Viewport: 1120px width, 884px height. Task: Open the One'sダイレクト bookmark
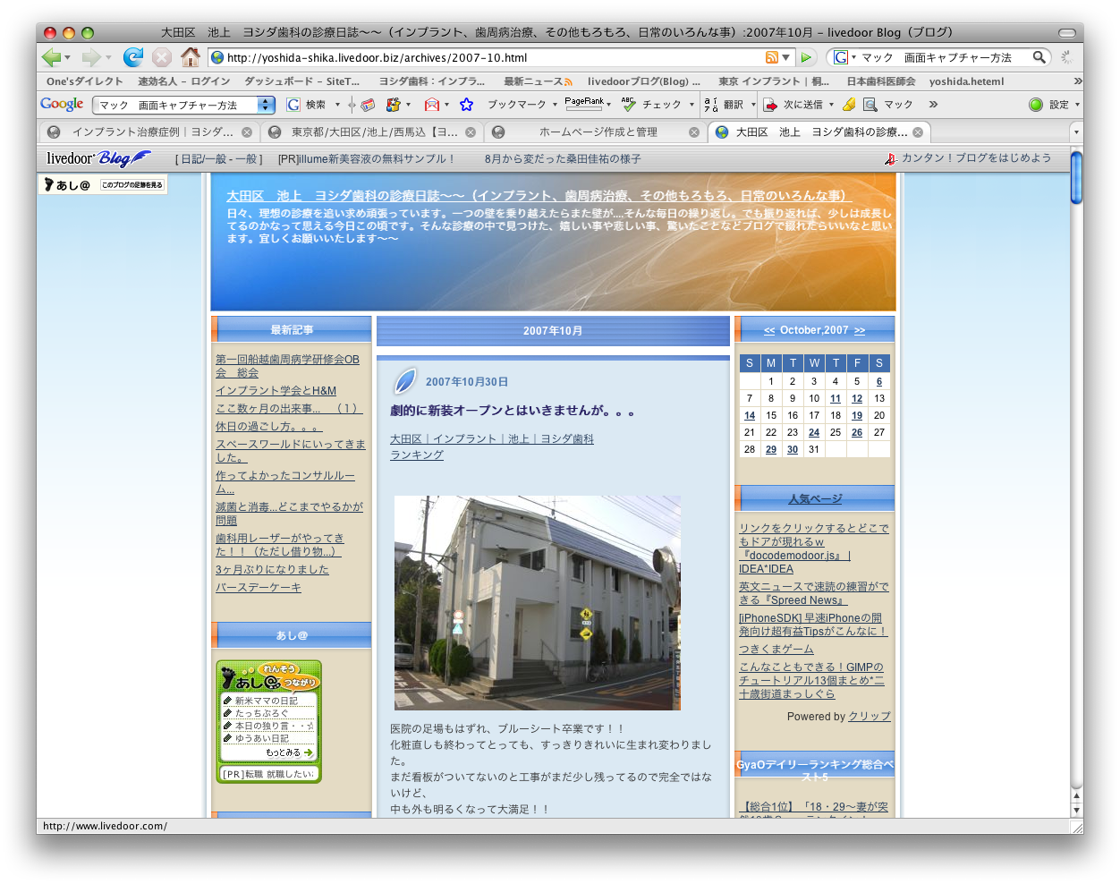(85, 81)
